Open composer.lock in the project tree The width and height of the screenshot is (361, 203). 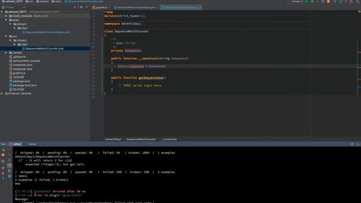click(x=23, y=69)
